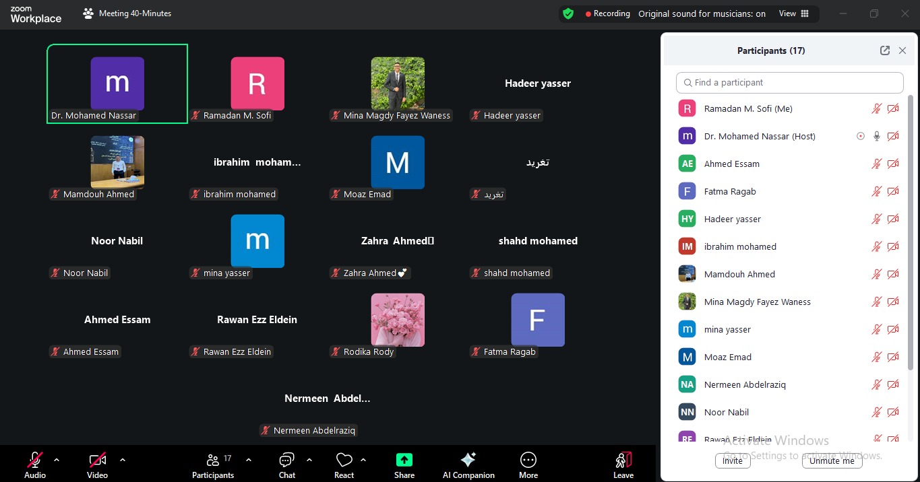Select Ahmed Essam in participant list

pyautogui.click(x=731, y=164)
